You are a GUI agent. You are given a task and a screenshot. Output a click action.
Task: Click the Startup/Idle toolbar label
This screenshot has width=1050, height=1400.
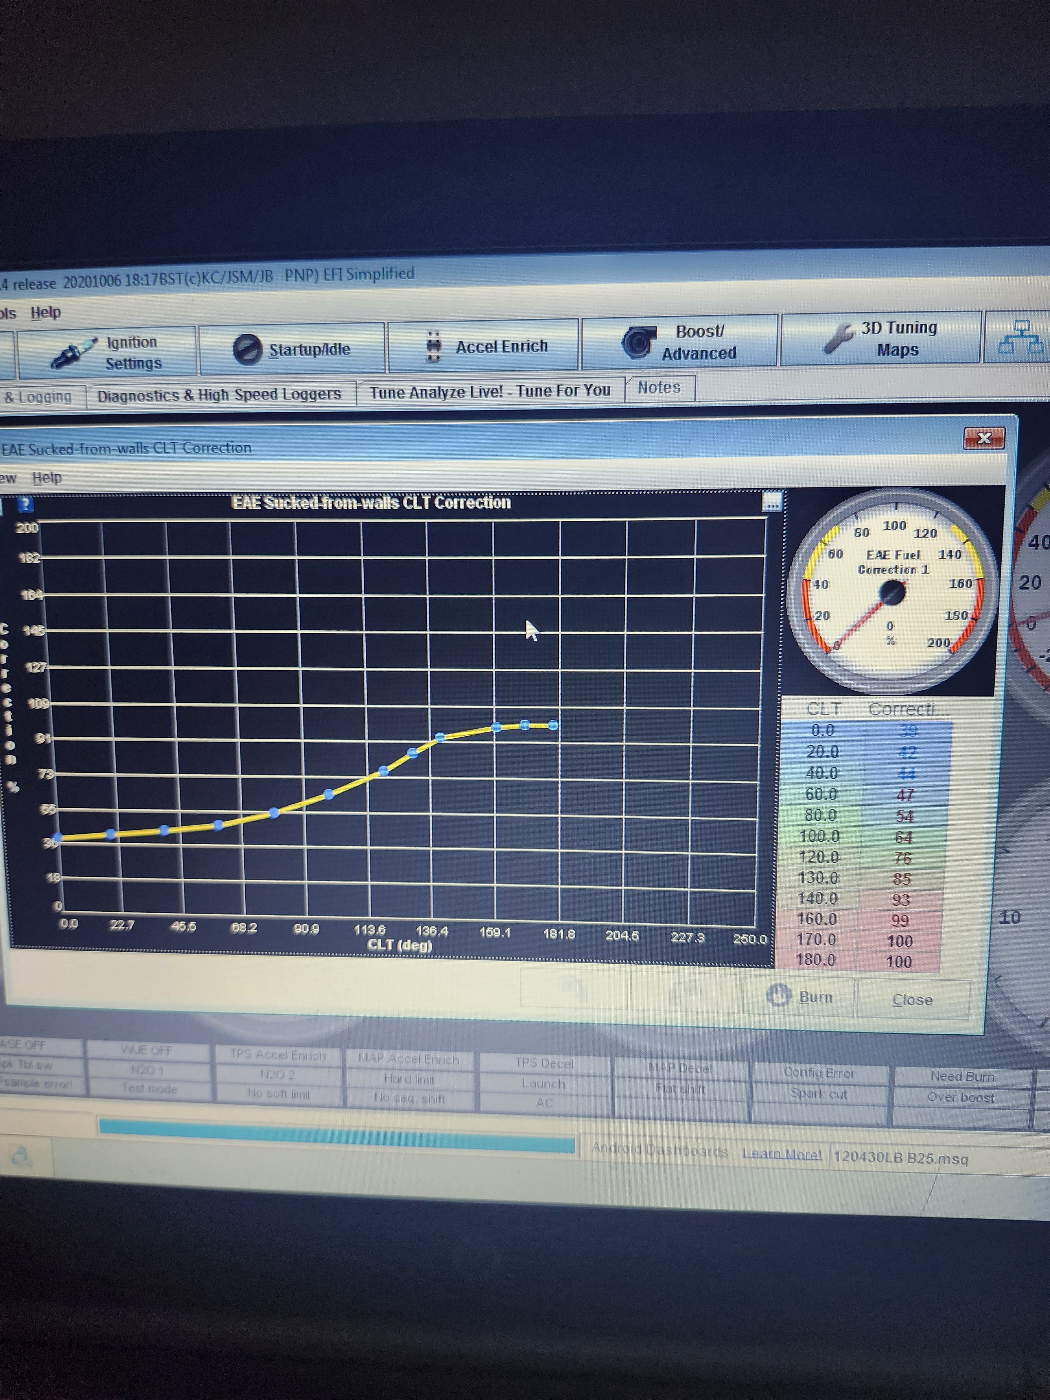pos(309,349)
